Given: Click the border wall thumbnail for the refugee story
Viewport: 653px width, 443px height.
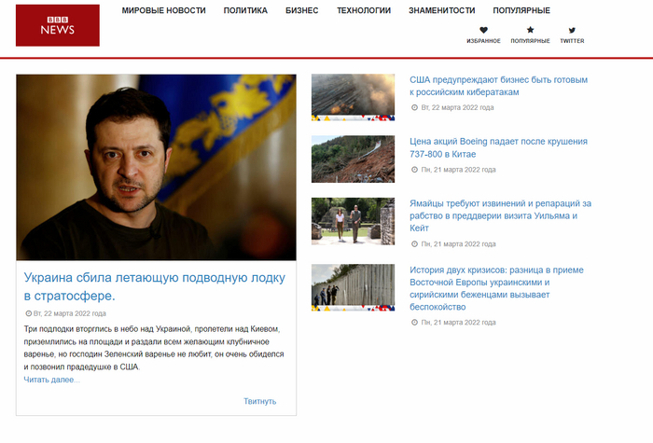Looking at the screenshot, I should click(353, 287).
